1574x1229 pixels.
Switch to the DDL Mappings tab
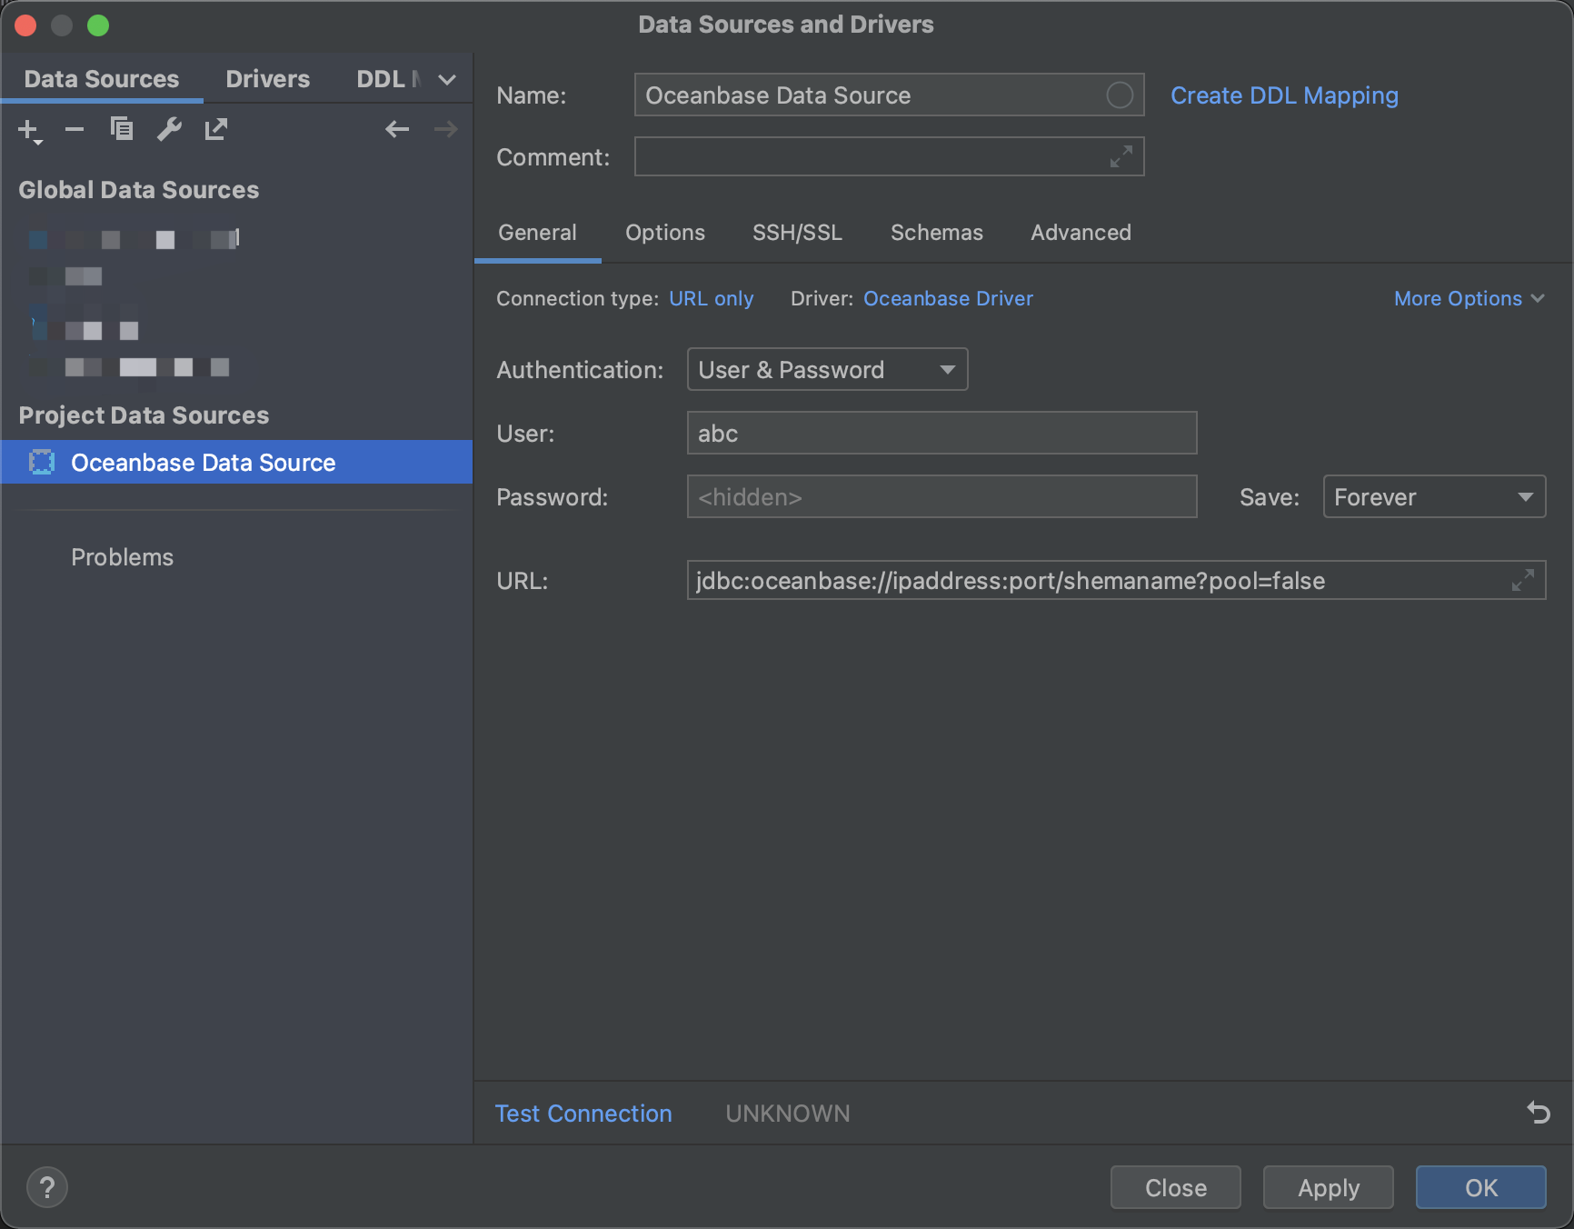click(388, 79)
